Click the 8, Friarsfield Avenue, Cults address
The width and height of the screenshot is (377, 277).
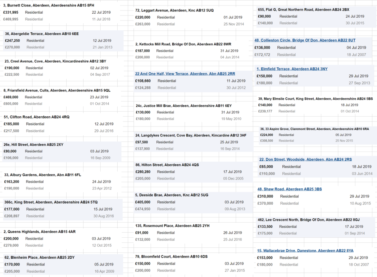coord(57,90)
